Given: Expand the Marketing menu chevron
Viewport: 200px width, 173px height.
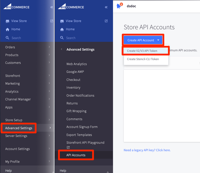Looking at the screenshot, I should 49,83.
